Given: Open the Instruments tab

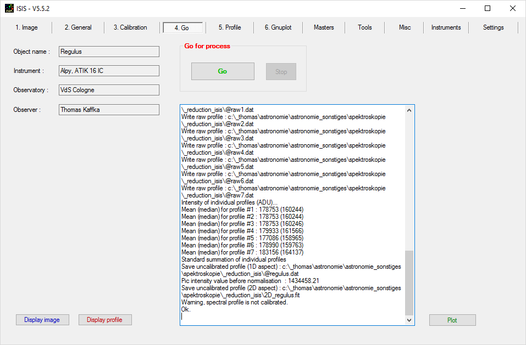Looking at the screenshot, I should tap(446, 27).
